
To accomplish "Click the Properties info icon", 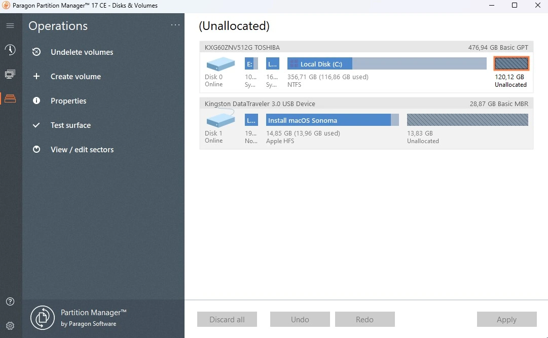I will 36,101.
